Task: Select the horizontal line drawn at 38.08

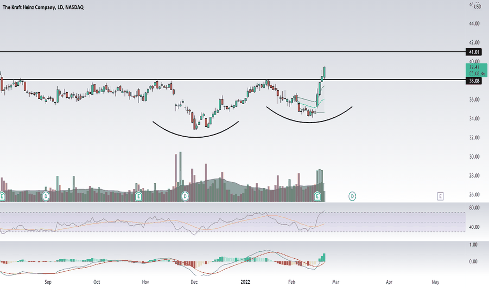Action: 232,80
